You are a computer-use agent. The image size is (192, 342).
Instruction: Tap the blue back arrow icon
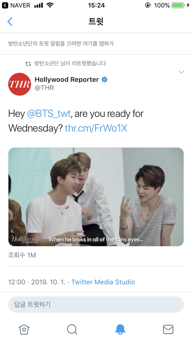[10, 22]
